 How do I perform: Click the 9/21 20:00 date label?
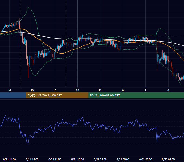pyautogui.click(x=77, y=159)
